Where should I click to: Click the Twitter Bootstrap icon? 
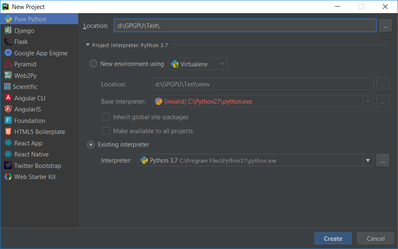[x=8, y=165]
